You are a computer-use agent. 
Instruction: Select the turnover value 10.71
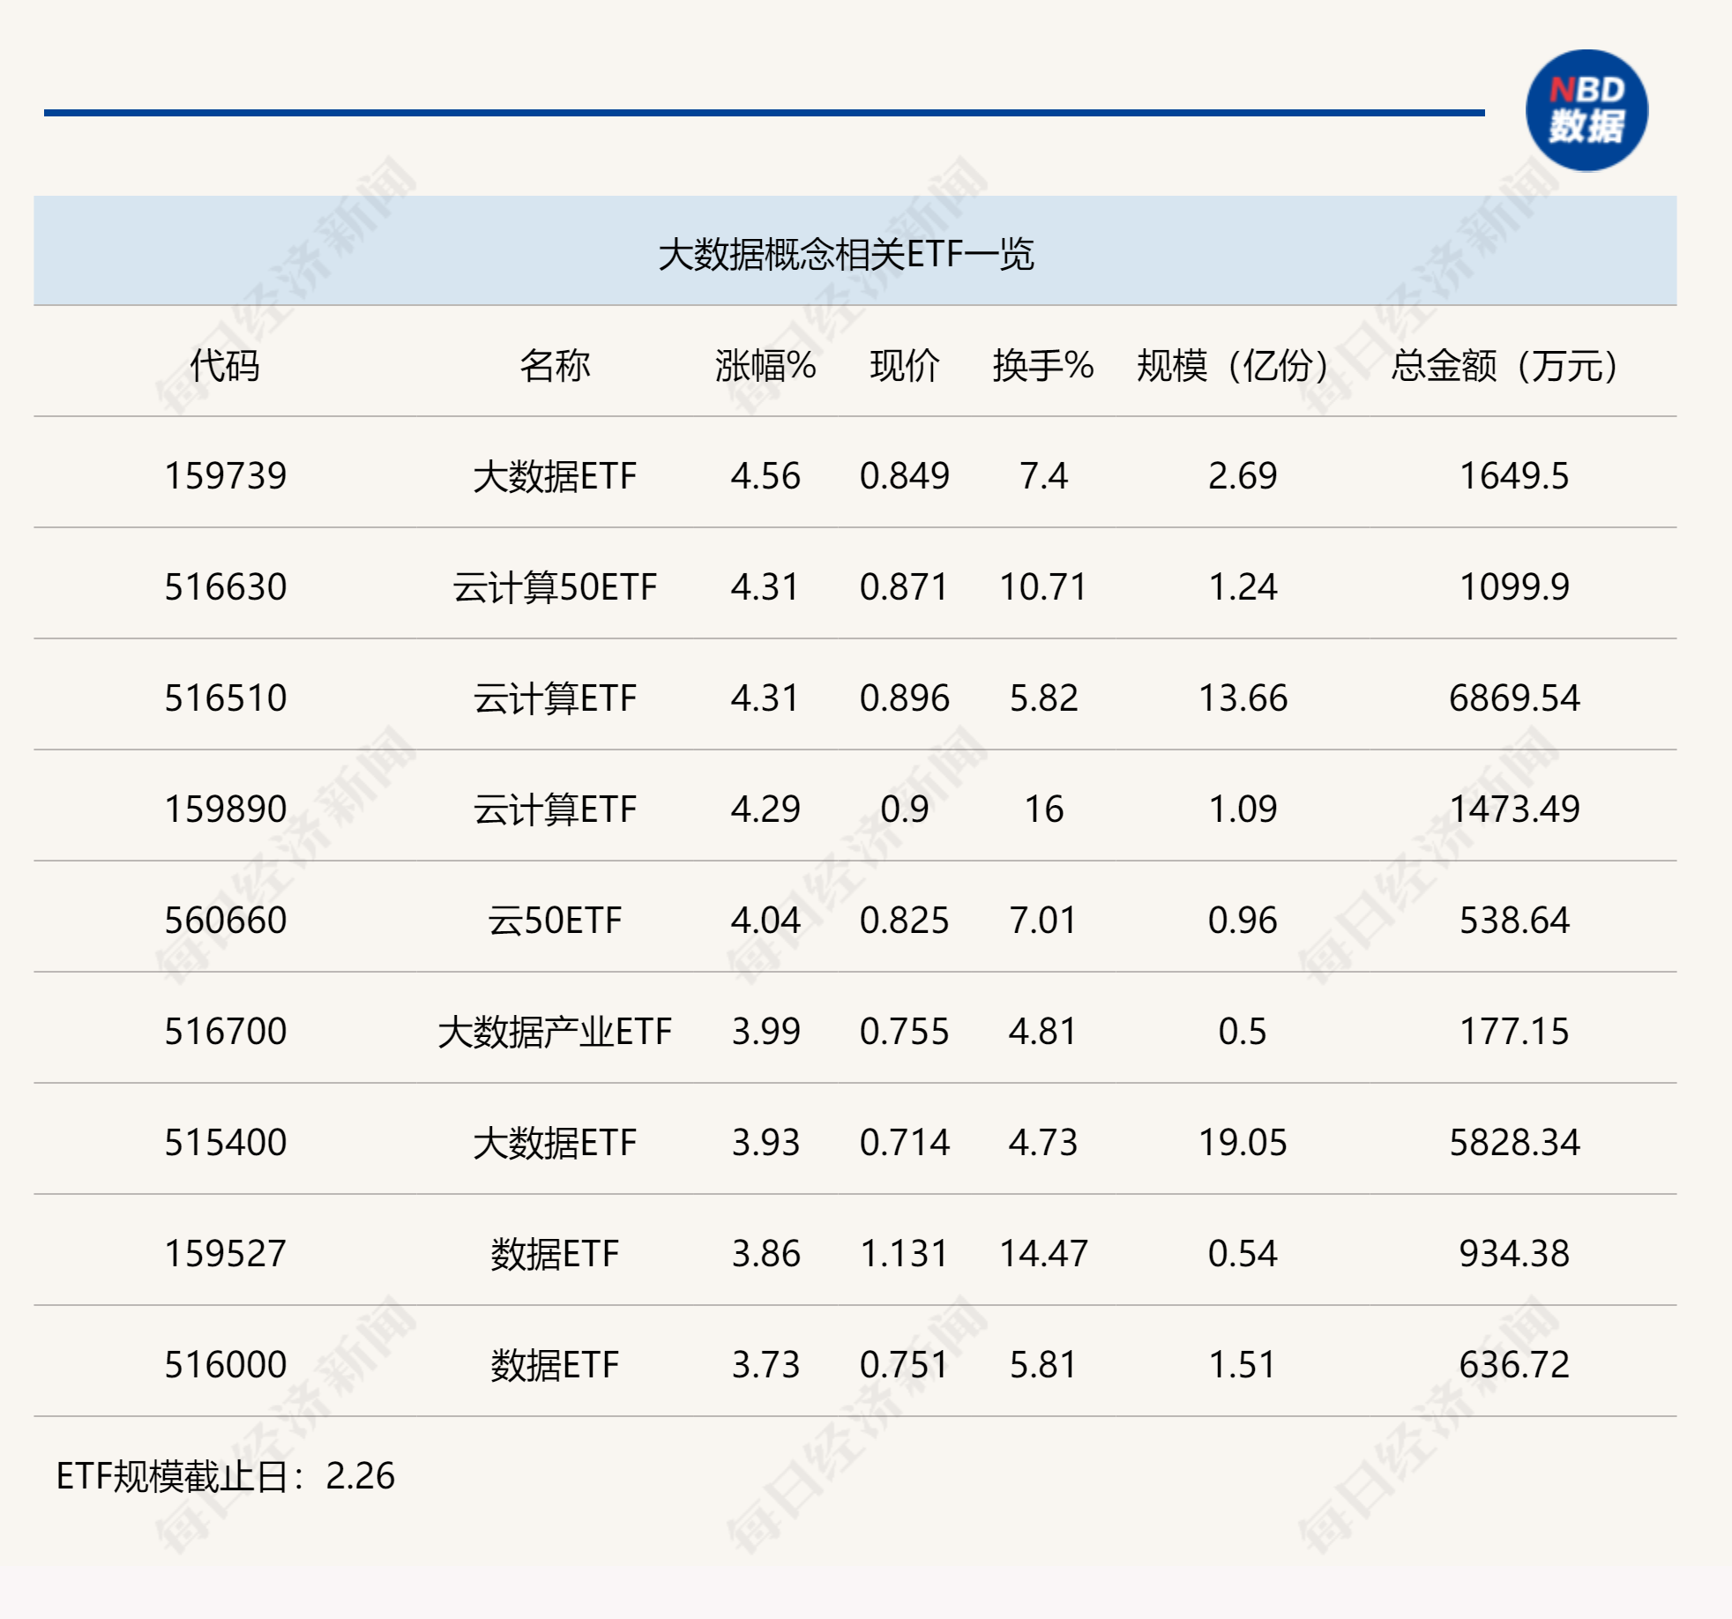click(1043, 587)
